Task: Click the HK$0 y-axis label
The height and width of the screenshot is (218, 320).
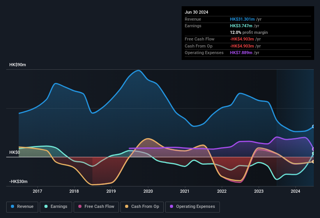Action: pyautogui.click(x=14, y=152)
